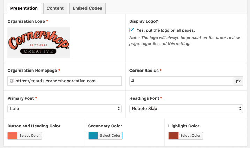Click the logo checkbox label text

166,30
